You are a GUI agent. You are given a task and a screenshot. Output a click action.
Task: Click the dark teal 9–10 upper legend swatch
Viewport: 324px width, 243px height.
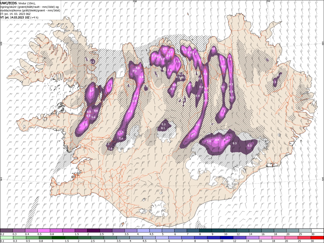pyautogui.click(x=218, y=231)
